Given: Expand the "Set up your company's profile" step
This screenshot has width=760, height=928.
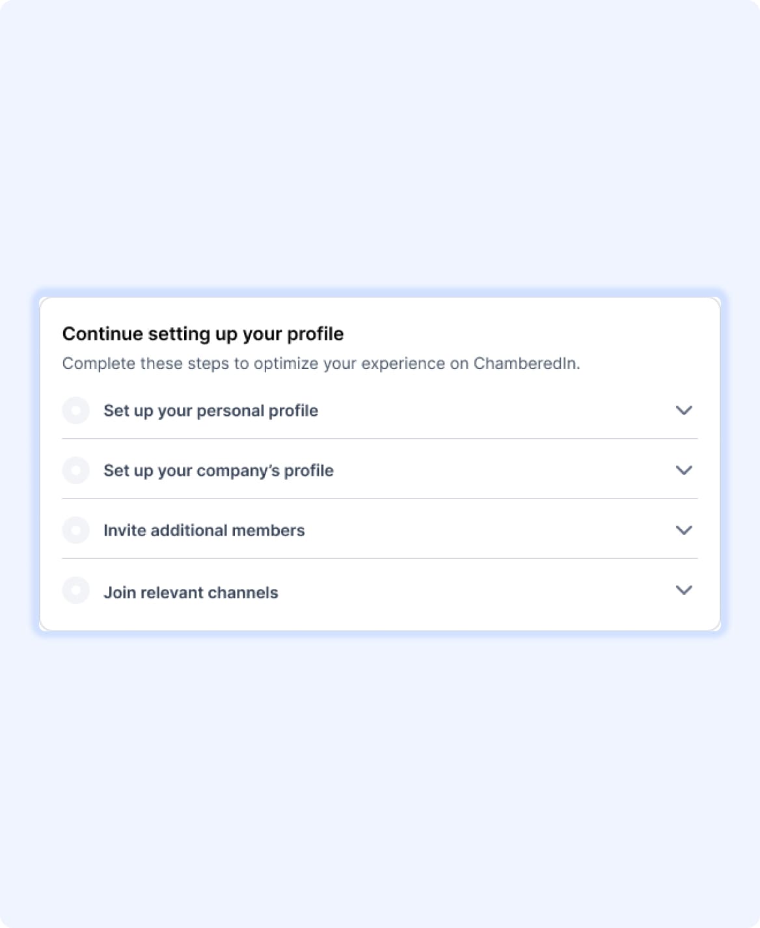Looking at the screenshot, I should [x=684, y=470].
